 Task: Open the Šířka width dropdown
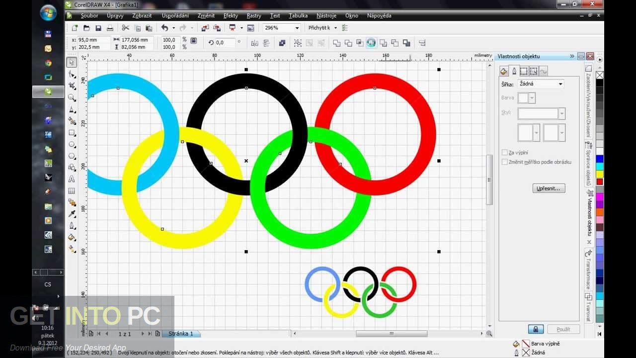pyautogui.click(x=560, y=84)
